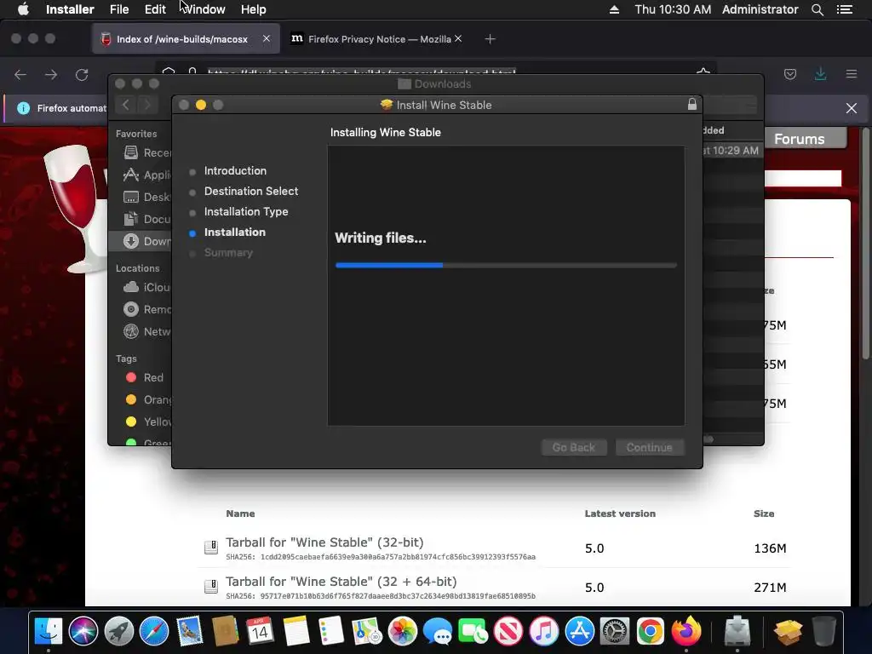Image resolution: width=872 pixels, height=654 pixels.
Task: Open the Help menu
Action: (x=253, y=9)
